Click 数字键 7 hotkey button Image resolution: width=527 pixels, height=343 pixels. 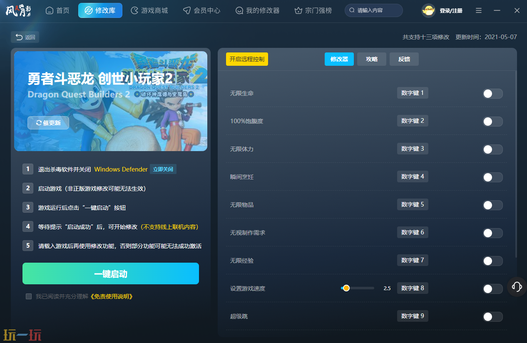[x=413, y=260]
